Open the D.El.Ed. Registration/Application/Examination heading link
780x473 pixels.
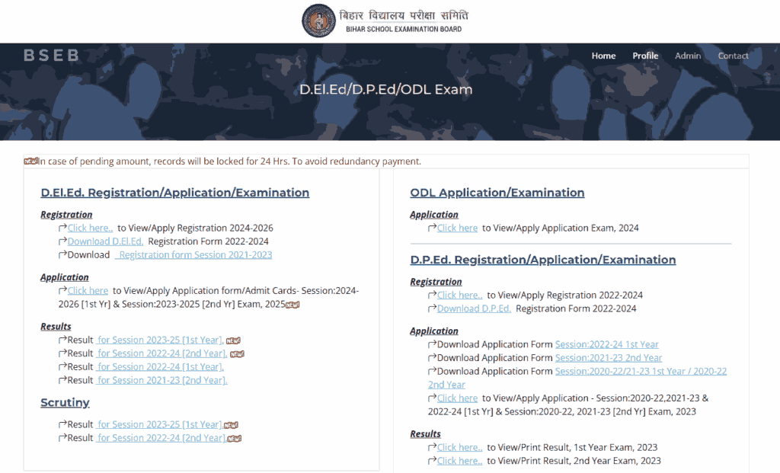point(175,193)
